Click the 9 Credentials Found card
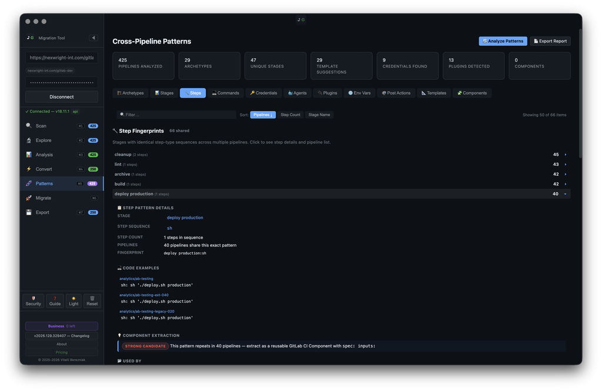 point(407,66)
